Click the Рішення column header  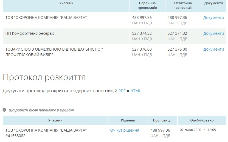[128, 120]
